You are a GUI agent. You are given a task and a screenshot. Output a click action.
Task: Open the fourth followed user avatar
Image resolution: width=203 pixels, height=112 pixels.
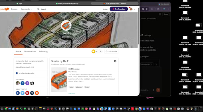32,83
